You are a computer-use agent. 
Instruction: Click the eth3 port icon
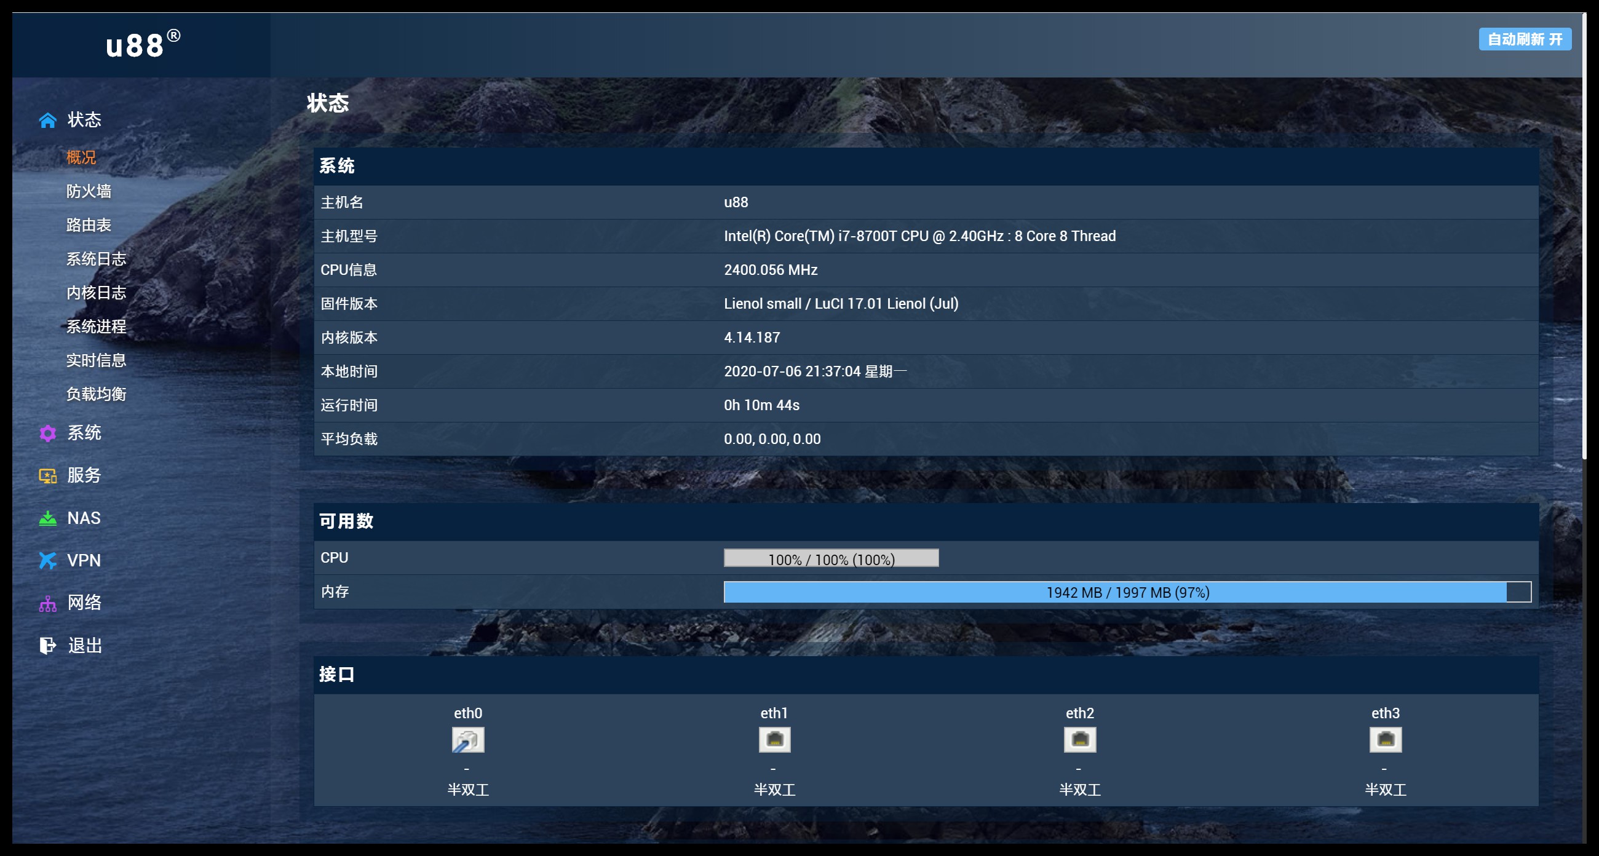(1385, 740)
